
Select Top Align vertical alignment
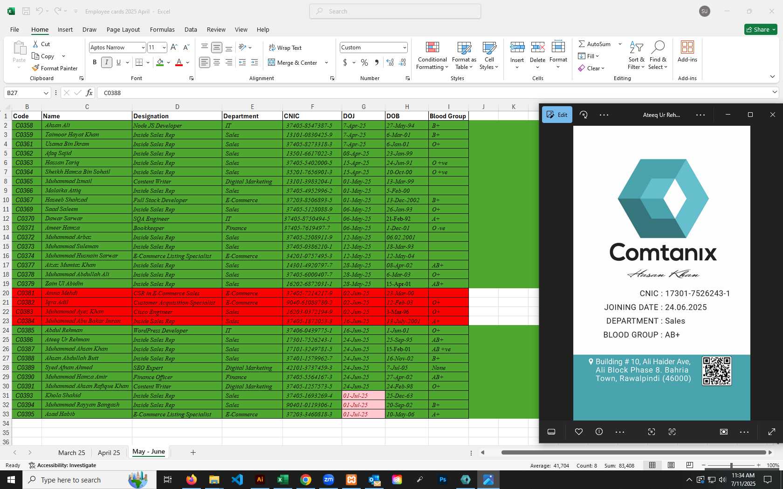[x=204, y=48]
